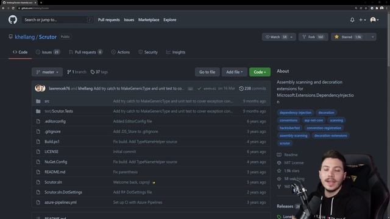
Task: Click Go to file button
Action: (207, 72)
